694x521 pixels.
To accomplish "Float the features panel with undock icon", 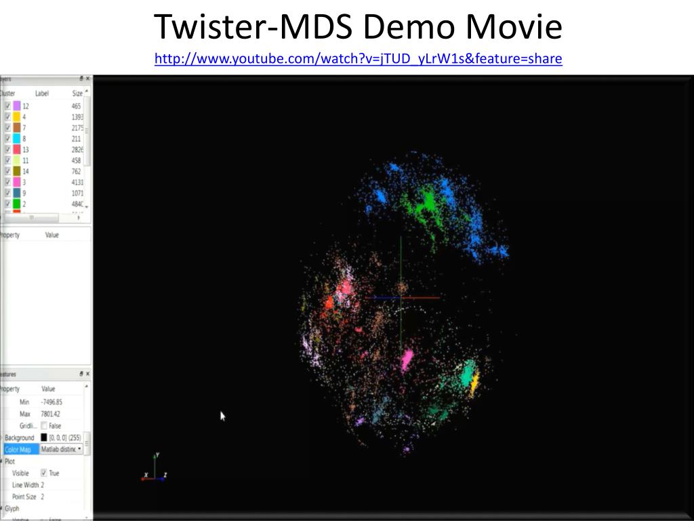I will pos(81,374).
